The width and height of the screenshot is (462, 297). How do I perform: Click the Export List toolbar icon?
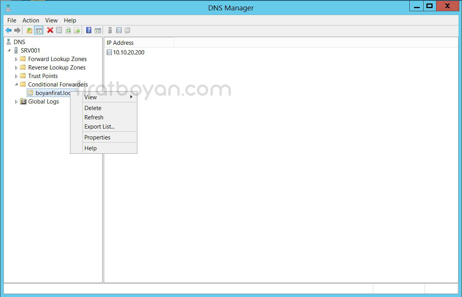click(77, 30)
